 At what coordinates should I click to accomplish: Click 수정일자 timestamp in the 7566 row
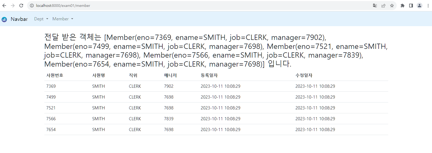(315, 119)
